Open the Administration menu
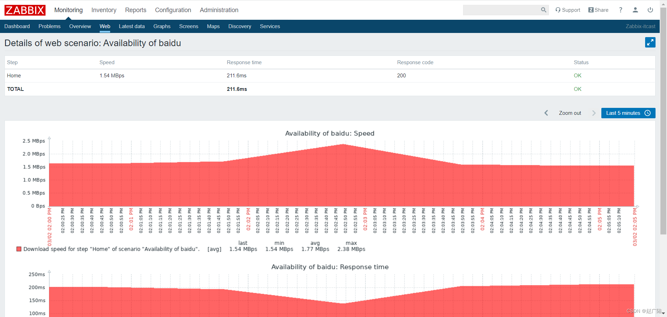The height and width of the screenshot is (317, 667). [x=219, y=10]
